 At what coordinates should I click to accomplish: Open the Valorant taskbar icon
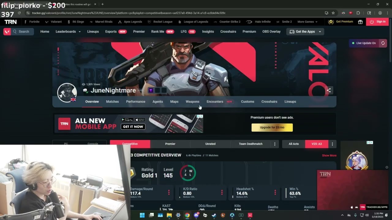[x=250, y=215]
